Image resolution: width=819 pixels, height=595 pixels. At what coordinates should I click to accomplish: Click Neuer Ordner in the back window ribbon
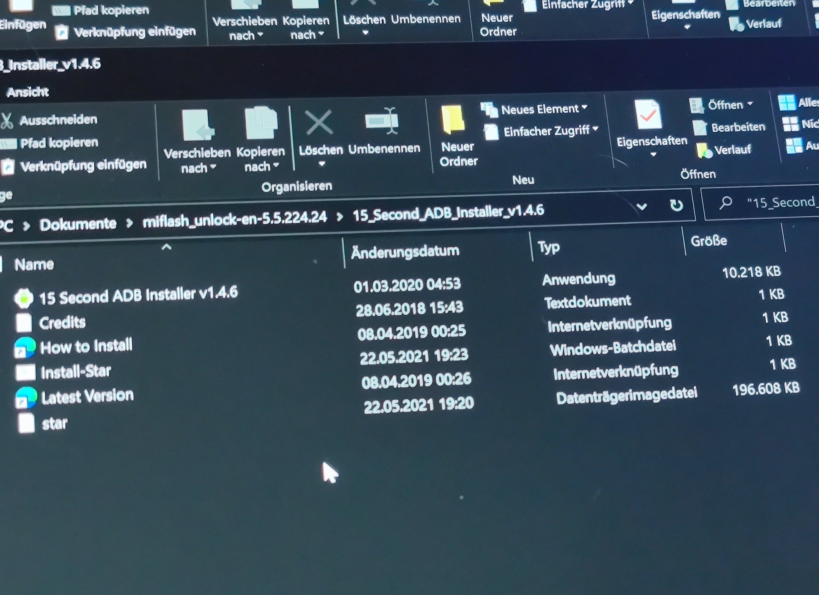498,24
